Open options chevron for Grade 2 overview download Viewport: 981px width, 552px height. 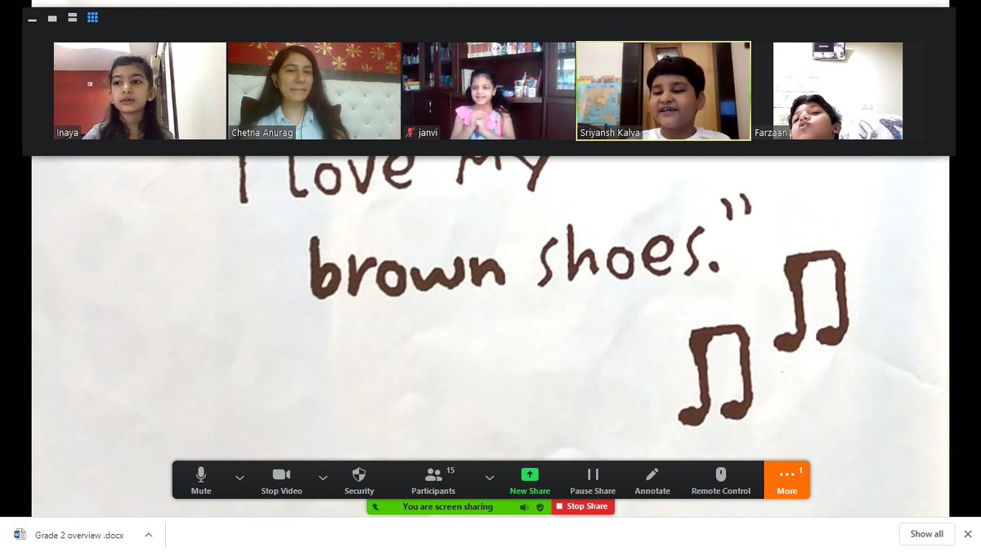[x=148, y=535]
